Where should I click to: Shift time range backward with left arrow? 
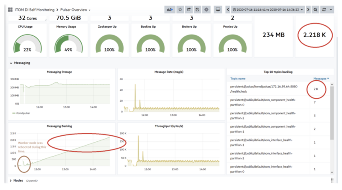point(228,9)
